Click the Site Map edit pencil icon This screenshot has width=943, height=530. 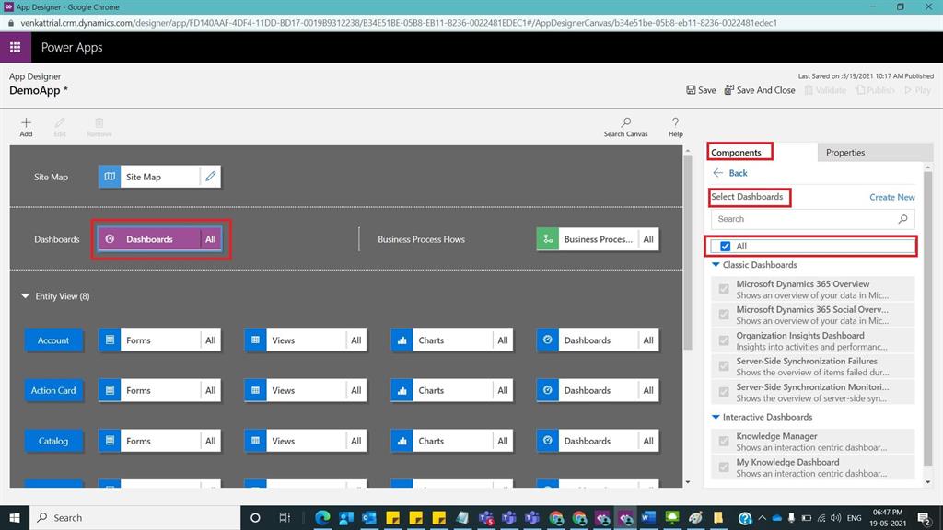point(209,176)
